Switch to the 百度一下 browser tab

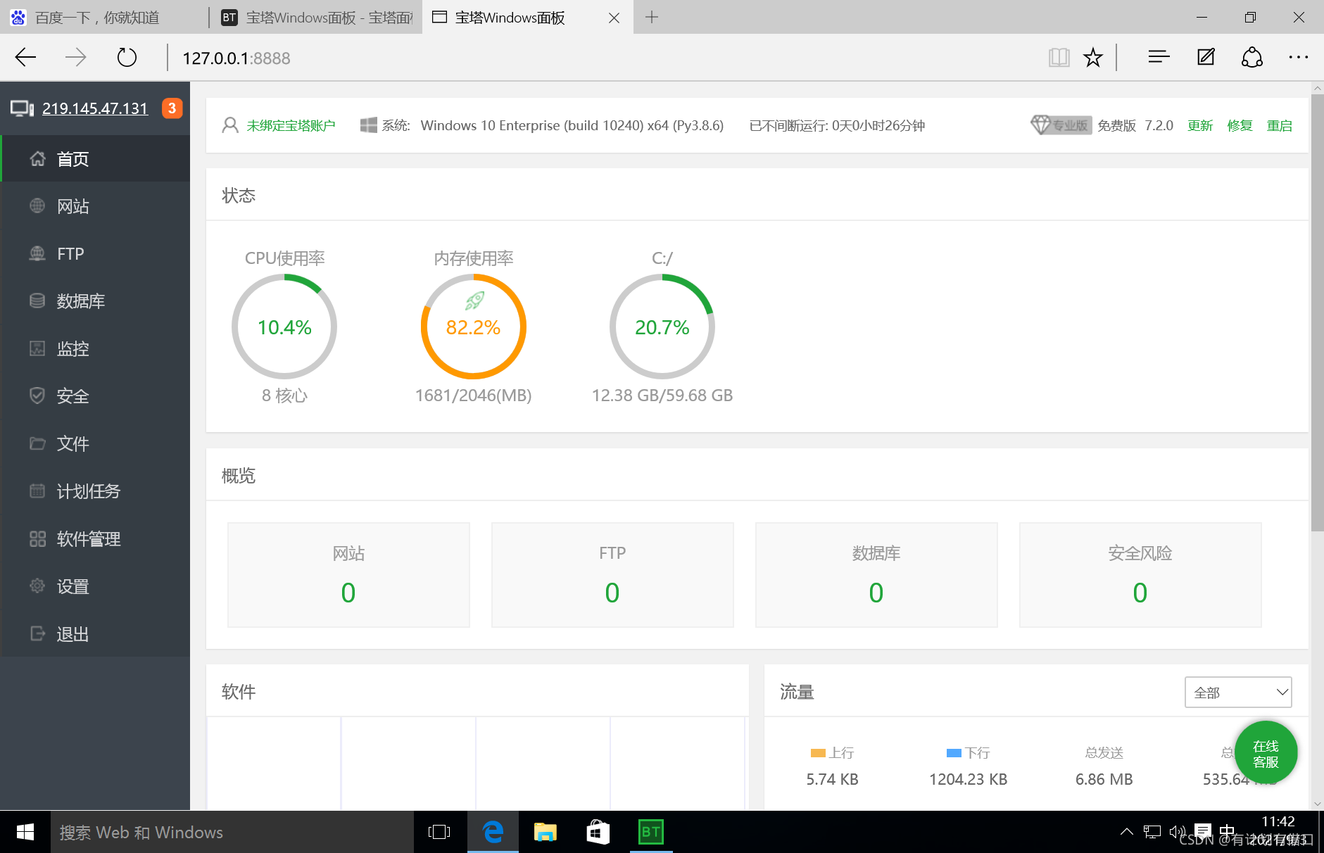click(104, 18)
